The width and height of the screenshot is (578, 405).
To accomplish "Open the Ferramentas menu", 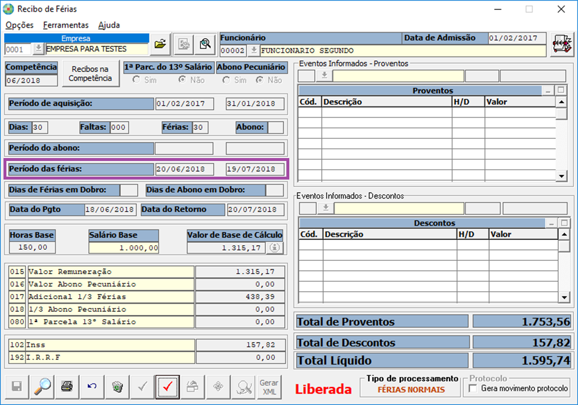I will [66, 25].
